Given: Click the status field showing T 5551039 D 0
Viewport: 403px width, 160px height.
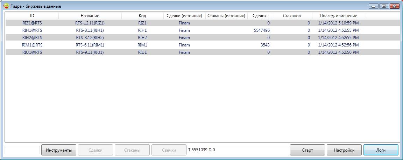Looking at the screenshot, I should (238, 150).
